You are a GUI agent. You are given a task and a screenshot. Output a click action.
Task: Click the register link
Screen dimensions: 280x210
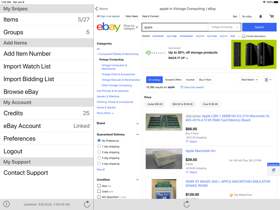click(x=116, y=16)
